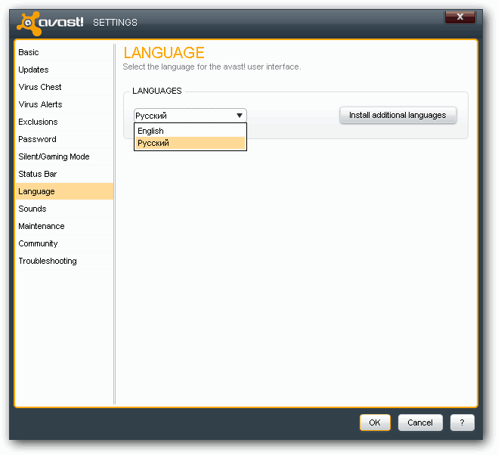This screenshot has height=455, width=498.
Task: Open the Updates settings section
Action: pyautogui.click(x=64, y=70)
